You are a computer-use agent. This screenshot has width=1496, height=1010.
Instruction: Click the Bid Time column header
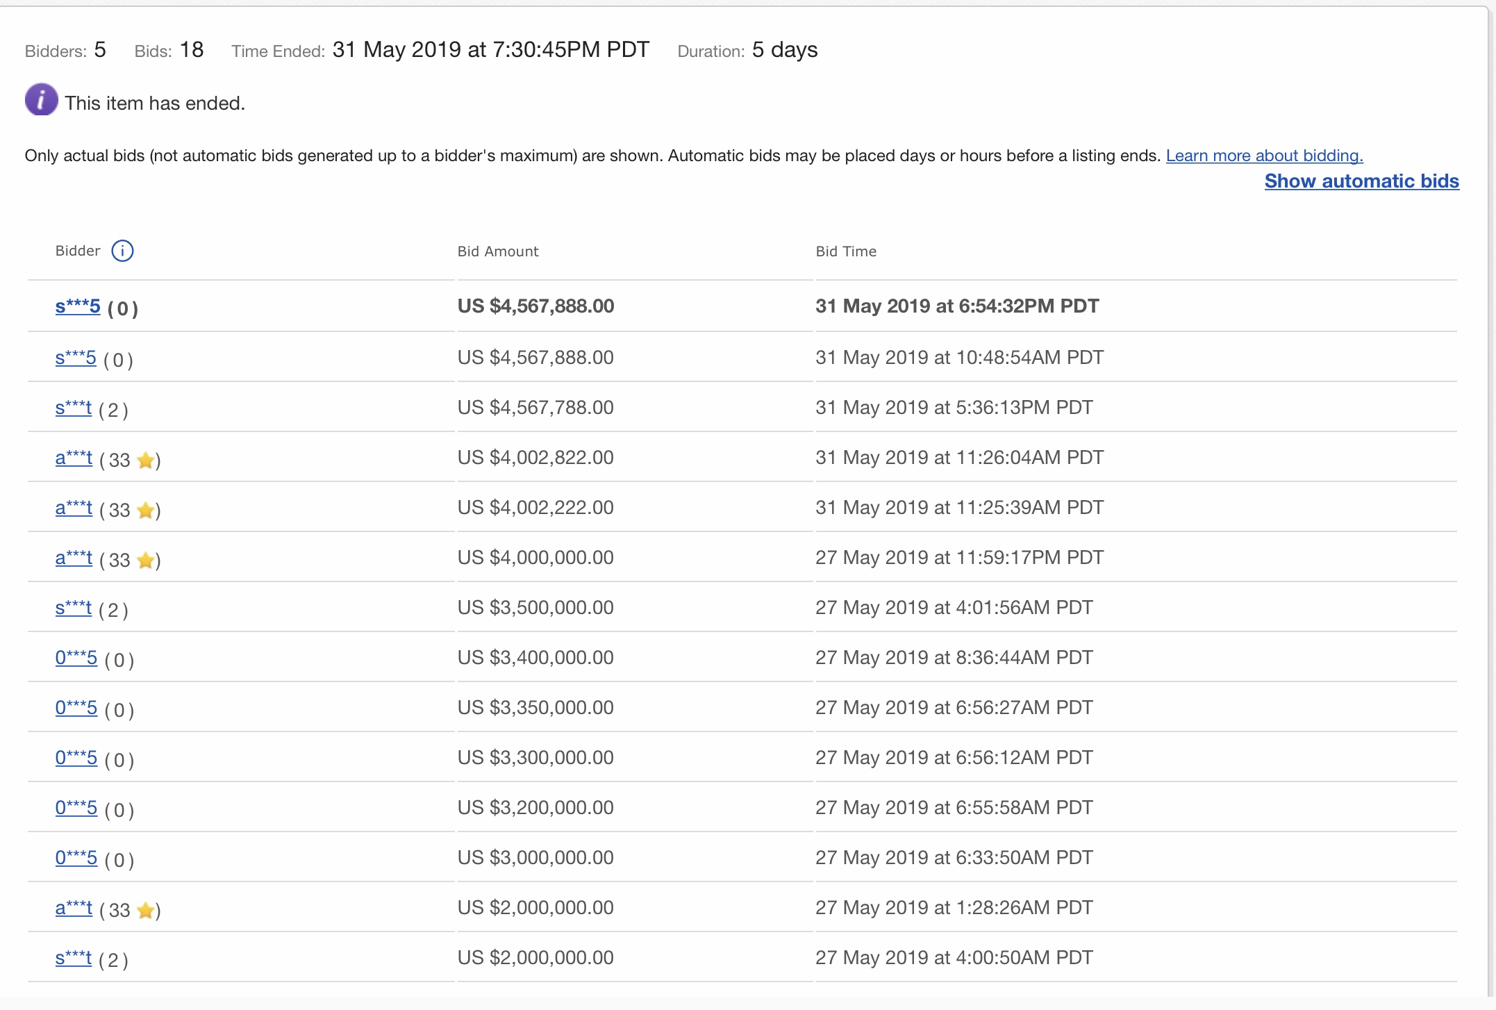pyautogui.click(x=845, y=251)
